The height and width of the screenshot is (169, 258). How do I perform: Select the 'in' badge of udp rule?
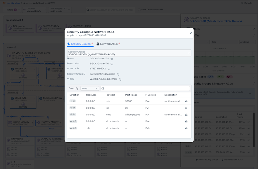click(x=73, y=101)
